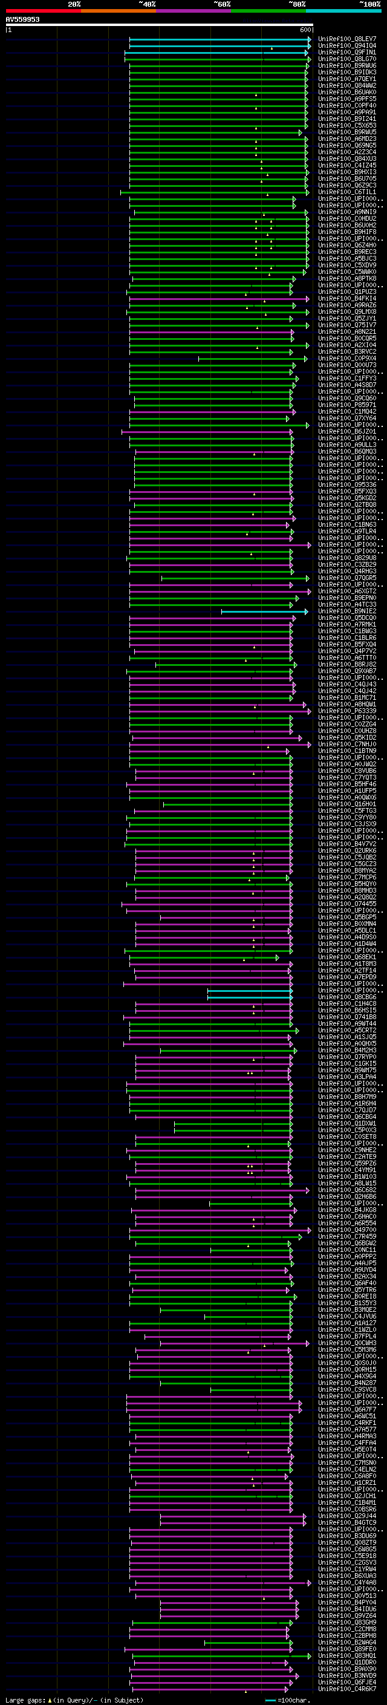Viewport: 387px width, 1705px height.
Task: Select hit label UniRef100_B3DU69
Action: tap(346, 1535)
